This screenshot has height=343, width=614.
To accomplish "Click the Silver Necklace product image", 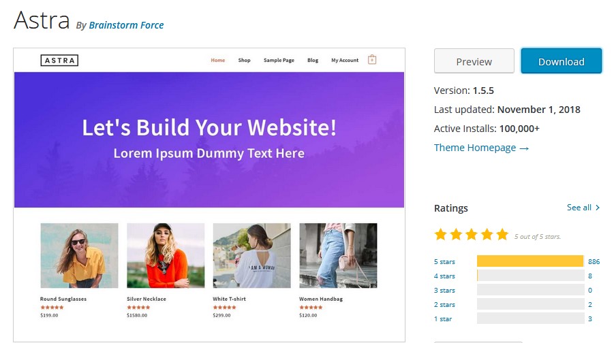I will (166, 255).
